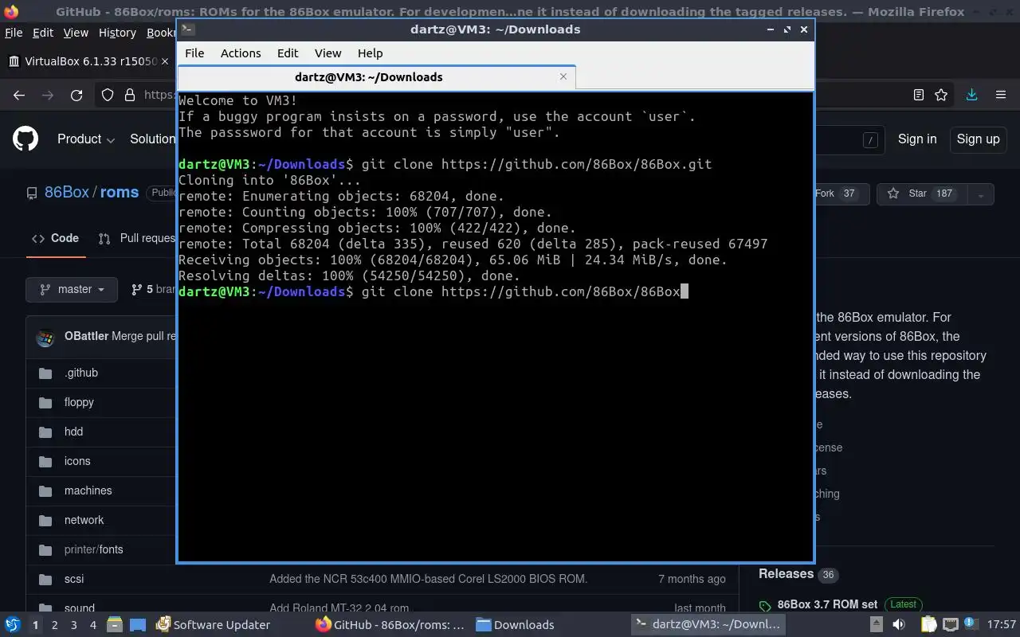The height and width of the screenshot is (637, 1020).
Task: Click the padlock site info icon
Action: (130, 95)
